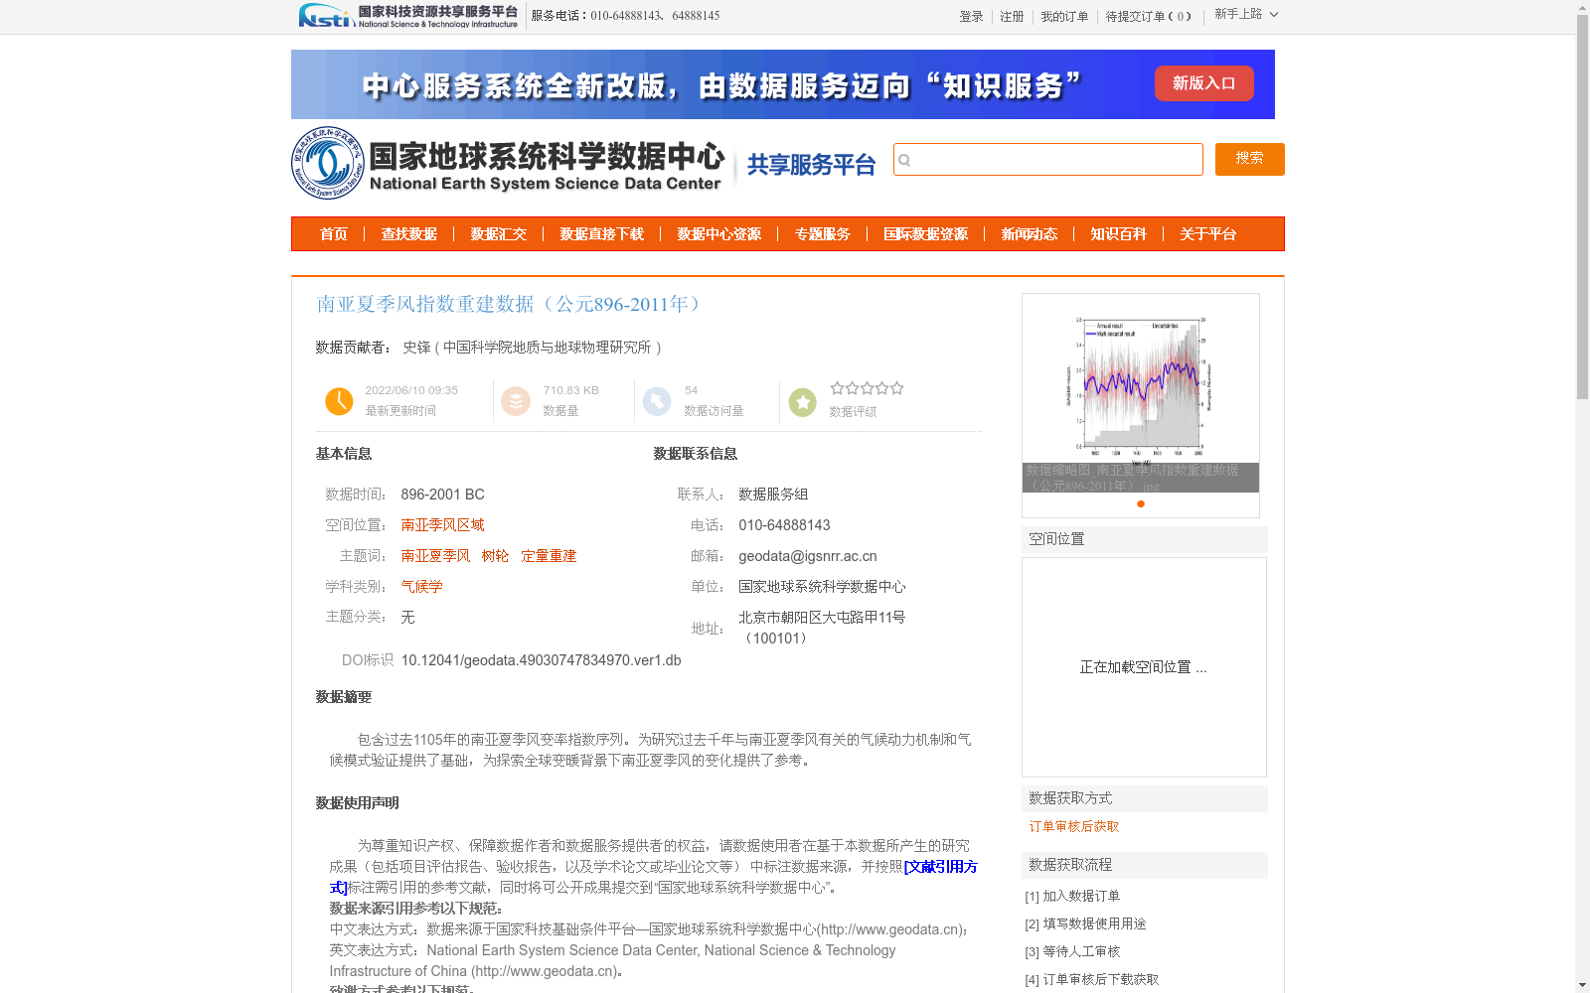Expand the 新手上路 dropdown

pos(1246,14)
